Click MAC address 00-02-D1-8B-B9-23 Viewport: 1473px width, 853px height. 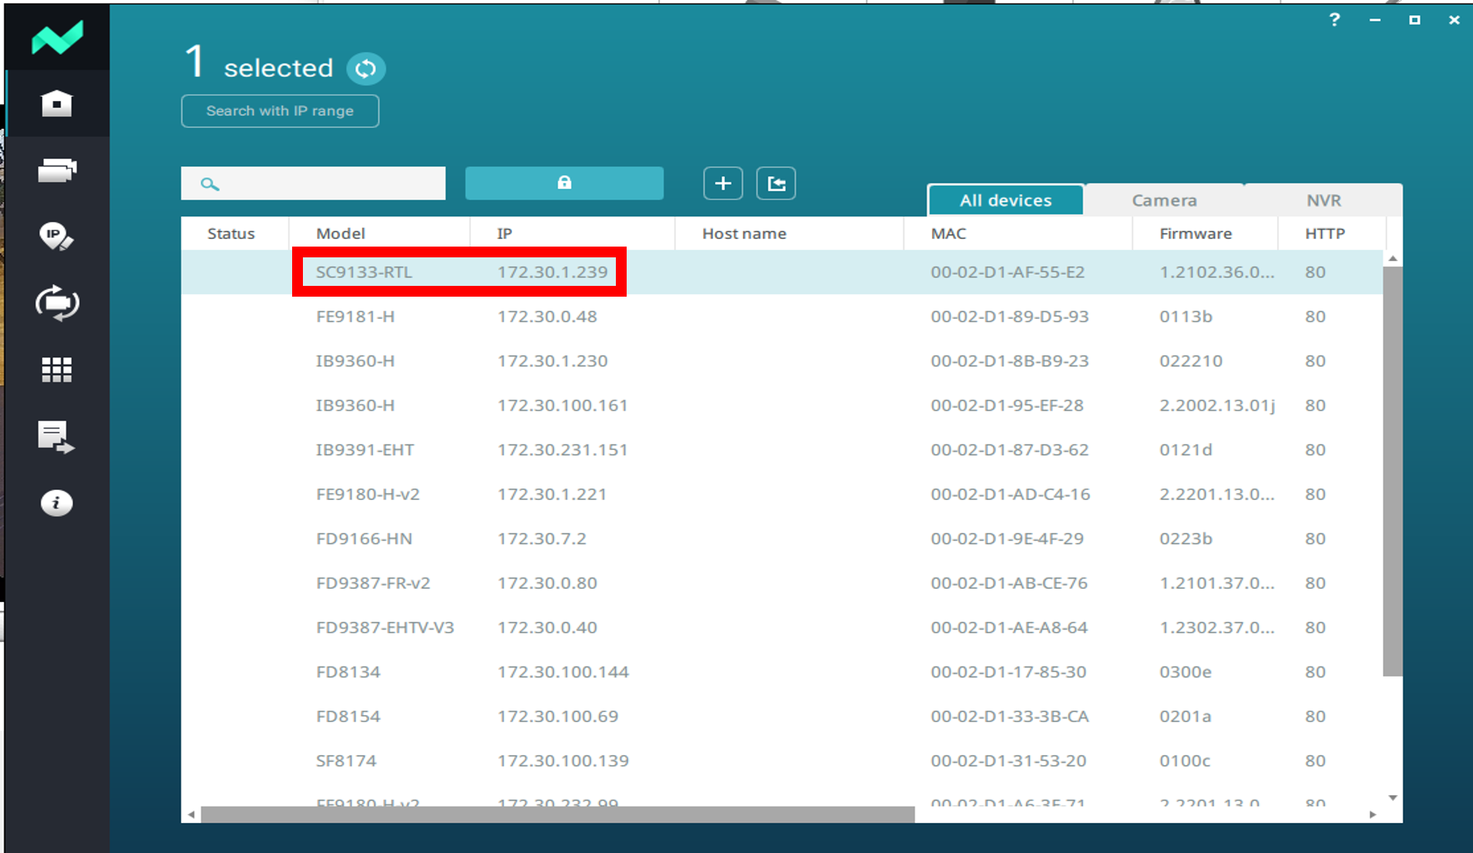point(1010,361)
